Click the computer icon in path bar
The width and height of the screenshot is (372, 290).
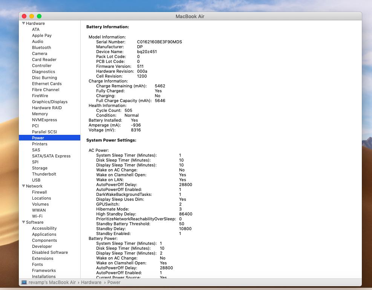[24, 282]
